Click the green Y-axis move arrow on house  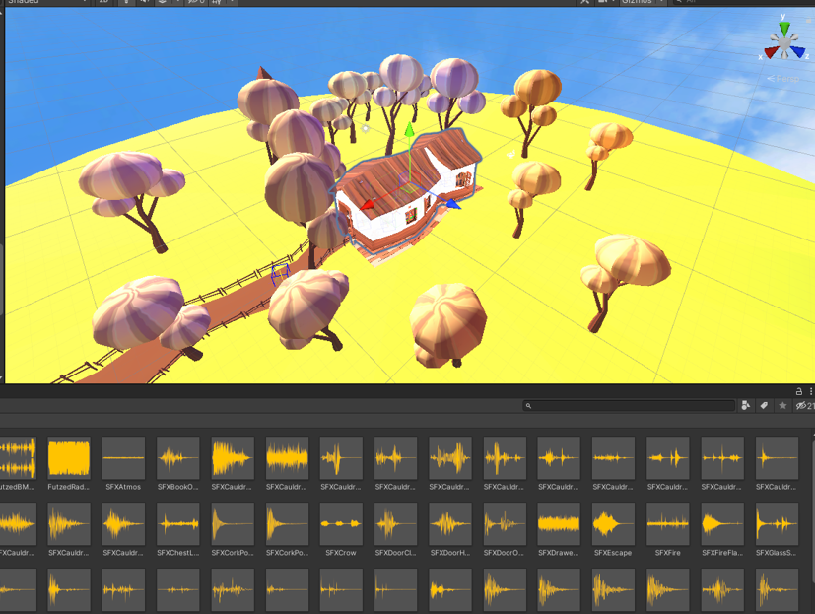pyautogui.click(x=409, y=131)
